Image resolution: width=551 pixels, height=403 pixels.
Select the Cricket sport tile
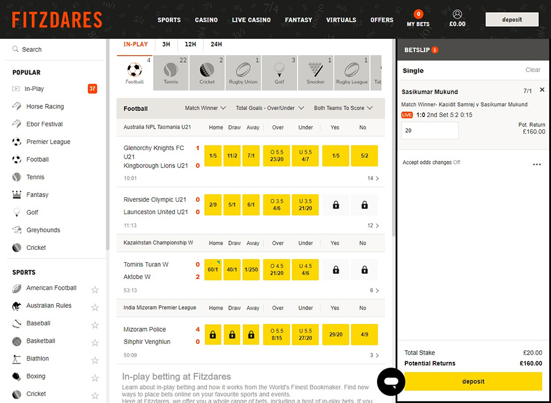pos(207,72)
